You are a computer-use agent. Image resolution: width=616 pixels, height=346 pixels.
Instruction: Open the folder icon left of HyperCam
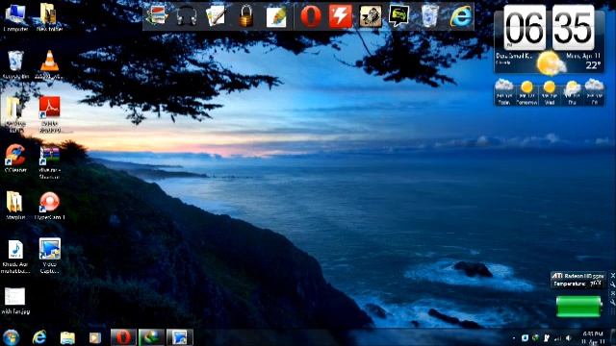tap(15, 206)
